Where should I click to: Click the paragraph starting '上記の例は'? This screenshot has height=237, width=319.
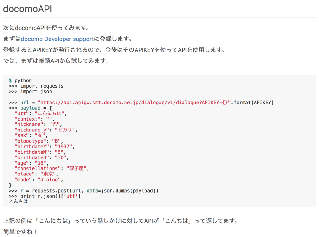click(x=121, y=221)
